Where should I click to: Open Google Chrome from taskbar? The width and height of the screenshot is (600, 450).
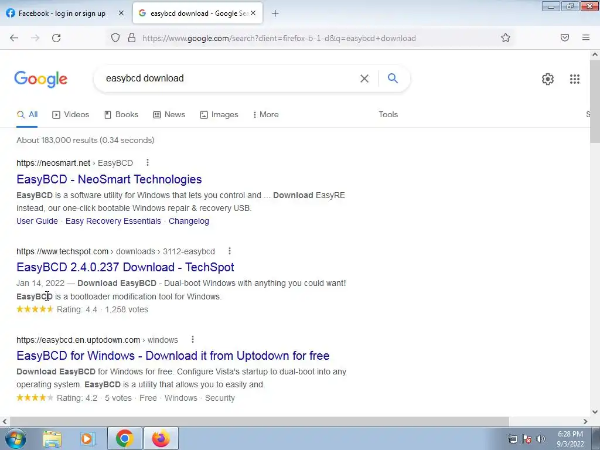[124, 438]
